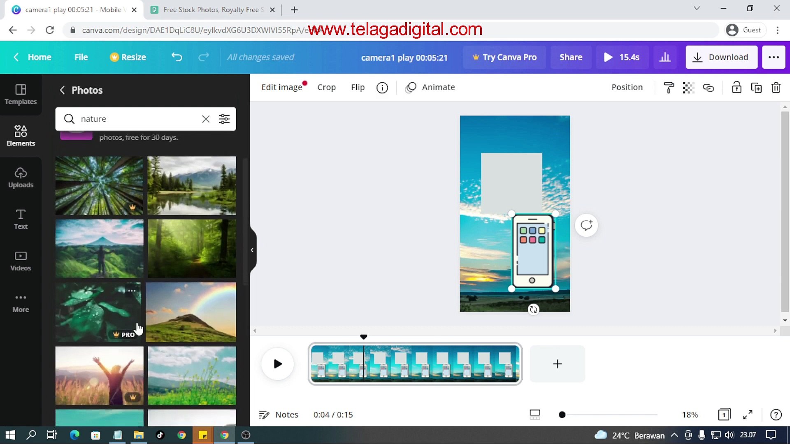
Task: Open the File menu
Action: coord(81,57)
